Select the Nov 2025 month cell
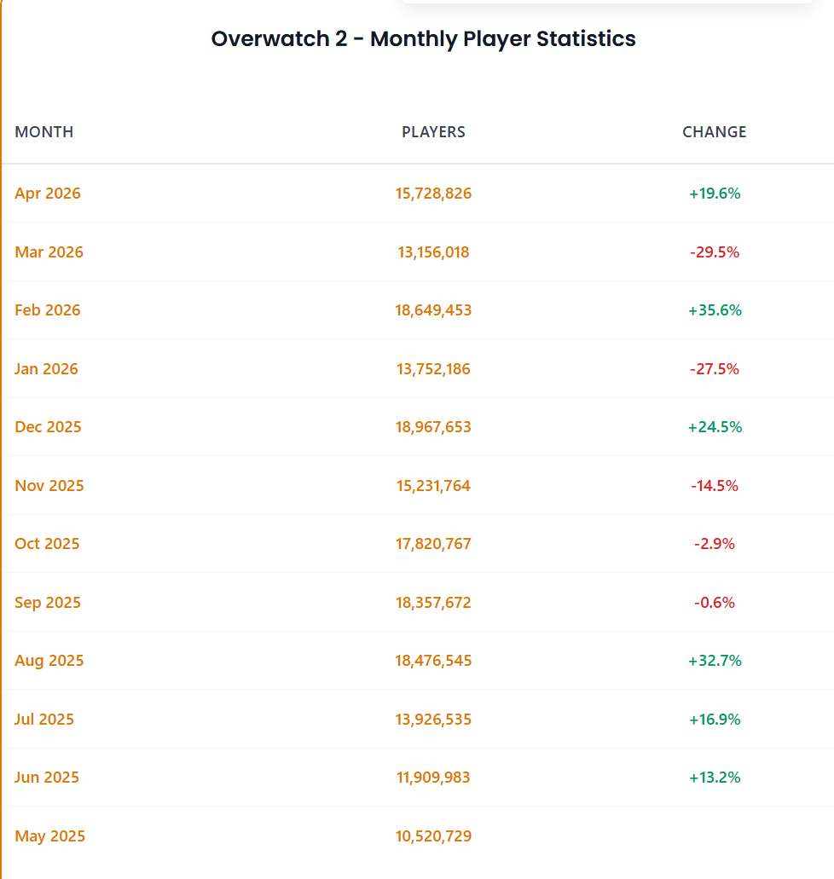This screenshot has height=879, width=834. click(49, 485)
